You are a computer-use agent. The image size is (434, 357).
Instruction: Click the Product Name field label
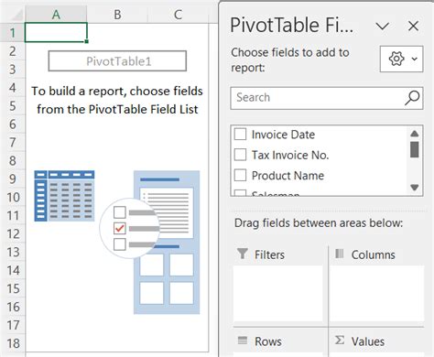[x=288, y=176]
